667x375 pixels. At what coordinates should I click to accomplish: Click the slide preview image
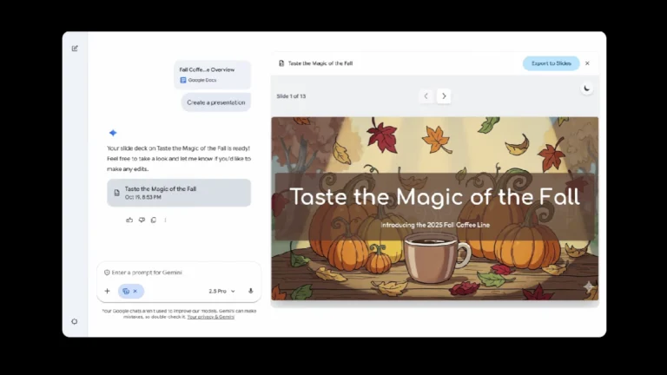[x=435, y=208]
